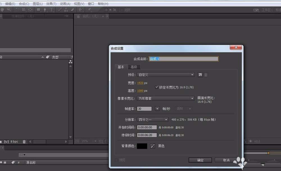Screen dimensions: 281x171
Task: Toggle the 预览 checkbox in dialog
Action: click(116, 160)
